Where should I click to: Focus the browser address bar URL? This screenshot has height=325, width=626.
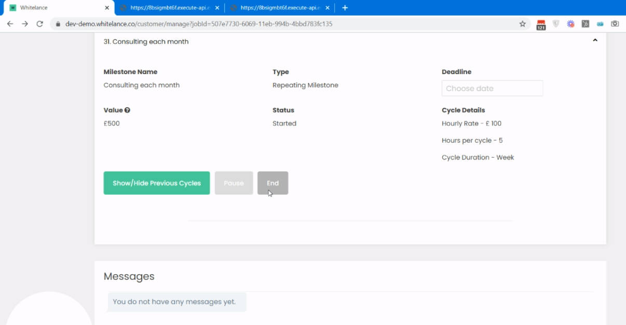pyautogui.click(x=199, y=24)
